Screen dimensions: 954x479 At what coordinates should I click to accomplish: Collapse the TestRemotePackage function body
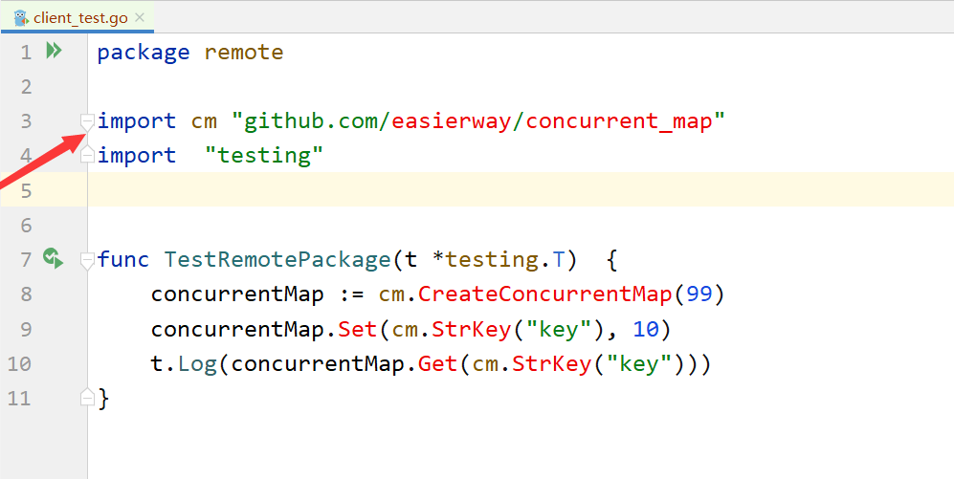click(x=87, y=259)
